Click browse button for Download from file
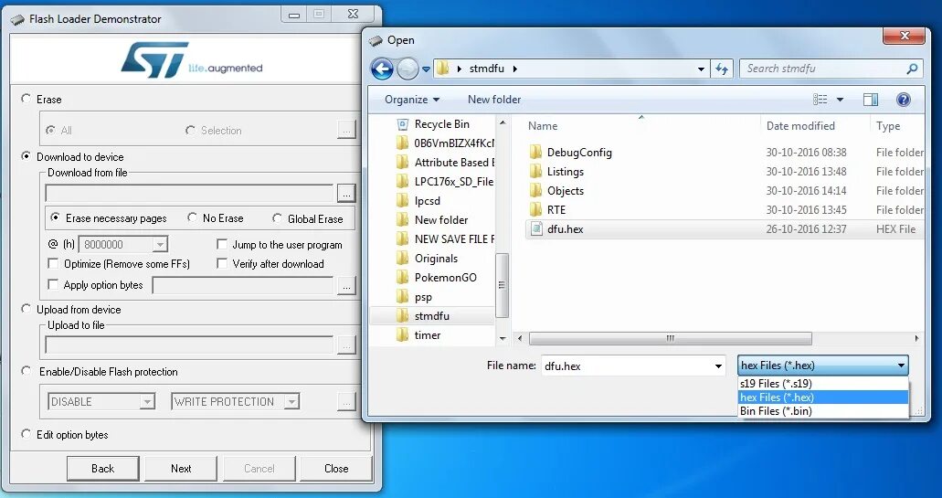 pos(346,194)
